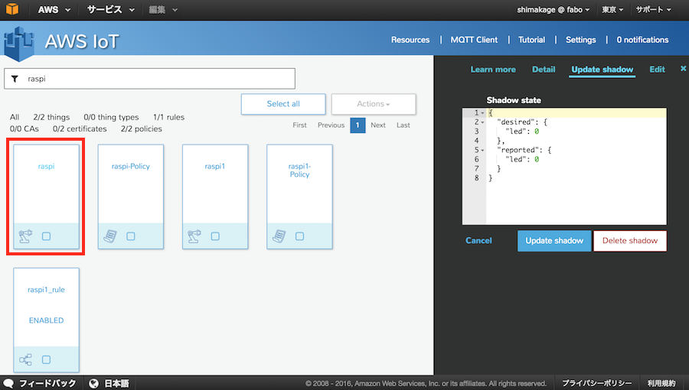The image size is (689, 390).
Task: Open the 東京 region dropdown
Action: (612, 10)
